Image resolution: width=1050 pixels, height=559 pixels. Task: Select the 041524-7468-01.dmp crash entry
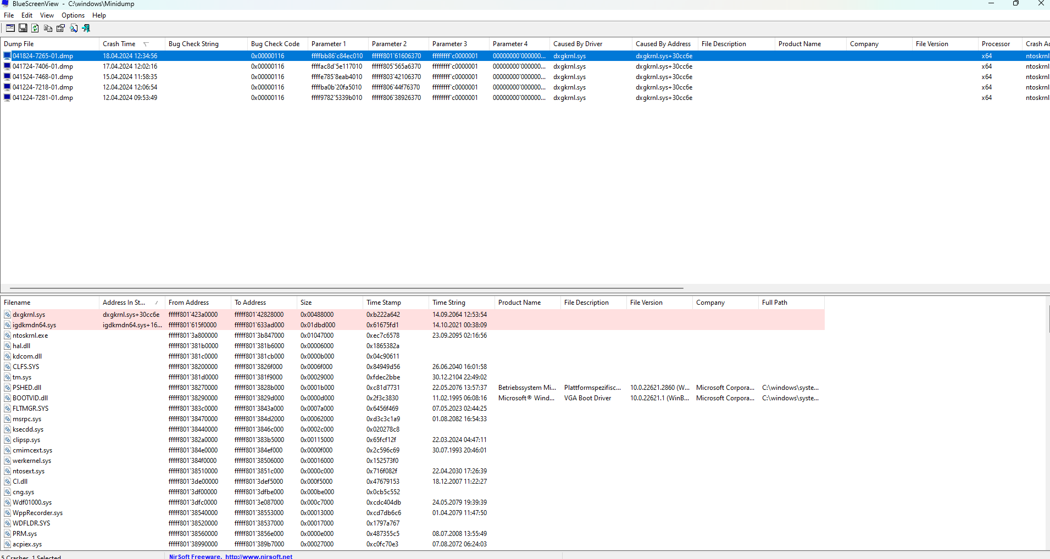click(x=43, y=77)
